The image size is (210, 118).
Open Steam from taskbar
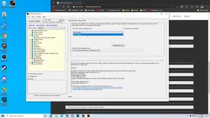tap(67, 116)
